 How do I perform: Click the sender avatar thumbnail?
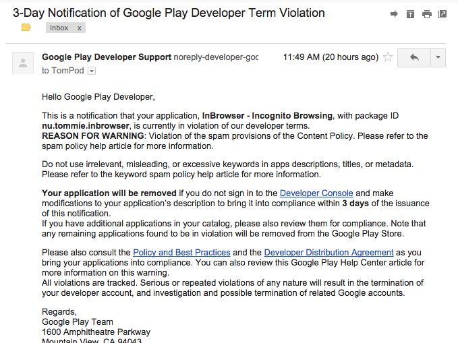pyautogui.click(x=23, y=63)
